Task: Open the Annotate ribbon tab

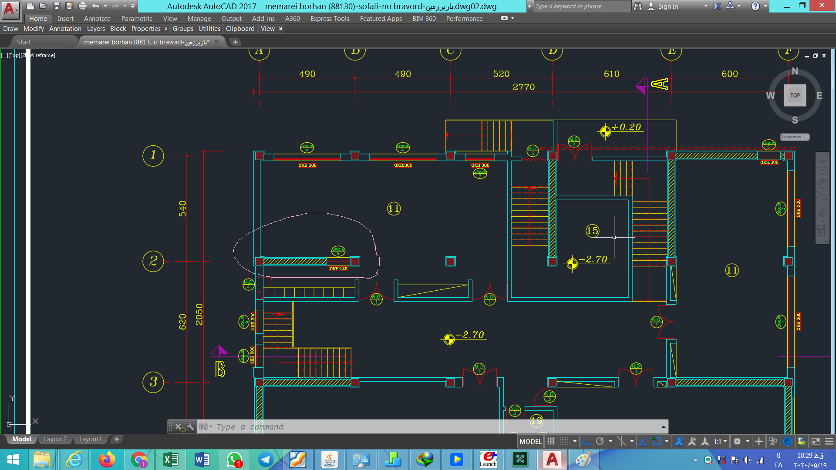Action: click(97, 19)
